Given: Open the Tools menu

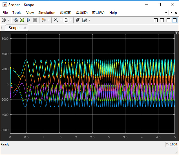Looking at the screenshot, I should [17, 13].
